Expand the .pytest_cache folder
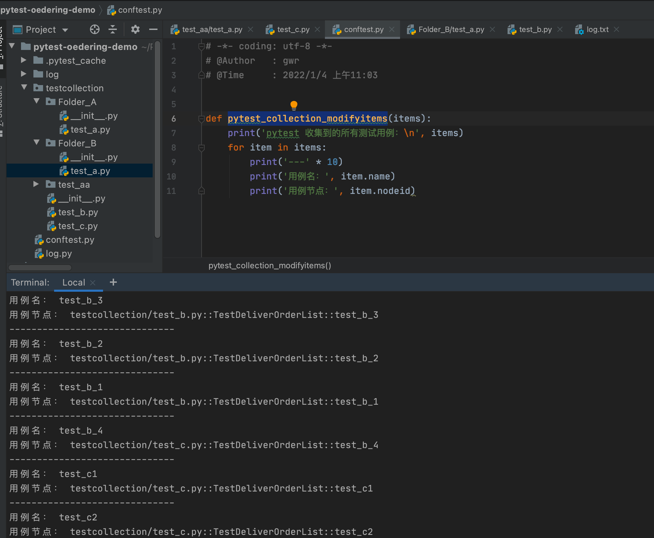Screen dimensions: 654x538 pos(24,60)
